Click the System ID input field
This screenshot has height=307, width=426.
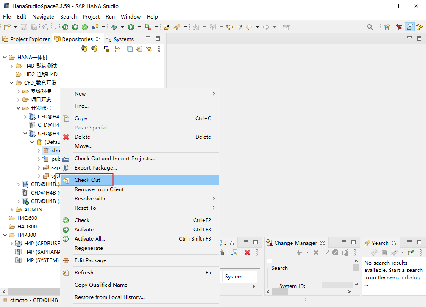tap(337, 285)
